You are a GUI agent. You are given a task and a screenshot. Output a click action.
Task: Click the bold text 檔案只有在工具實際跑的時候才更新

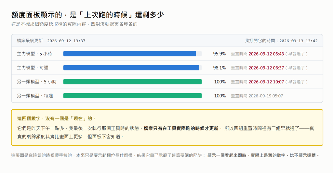pyautogui.click(x=181, y=128)
